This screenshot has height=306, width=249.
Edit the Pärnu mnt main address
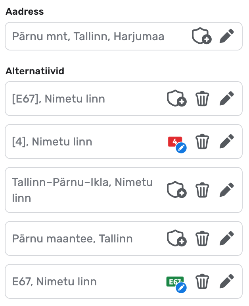[227, 37]
